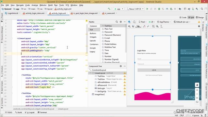Switch to Design view mode
Screen dimensions: 208x117
point(200,17)
